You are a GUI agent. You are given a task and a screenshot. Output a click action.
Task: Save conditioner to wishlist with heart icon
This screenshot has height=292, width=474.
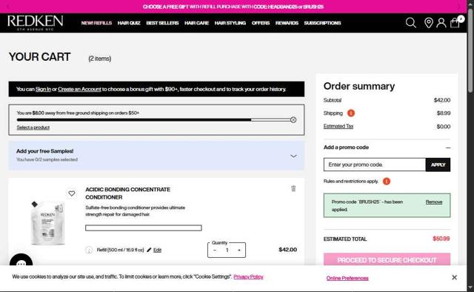pos(71,193)
